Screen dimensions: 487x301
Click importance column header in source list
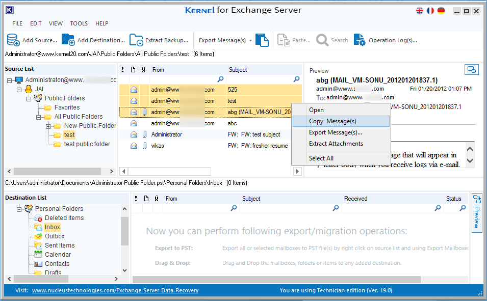click(123, 70)
